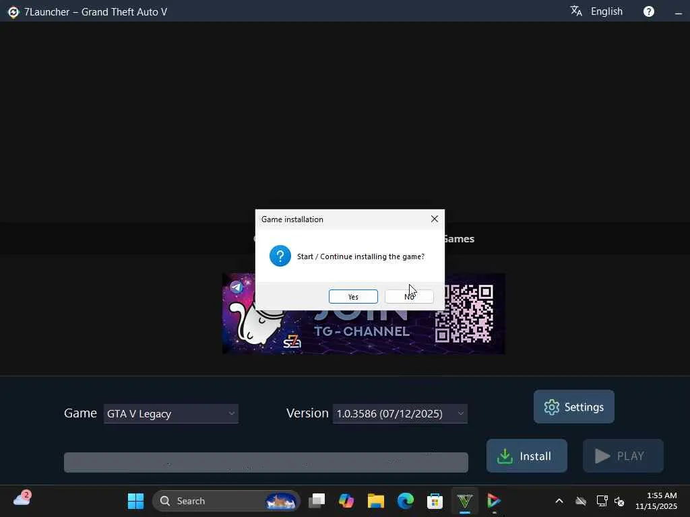Decline installation with the No button
The height and width of the screenshot is (517, 690).
tap(409, 297)
